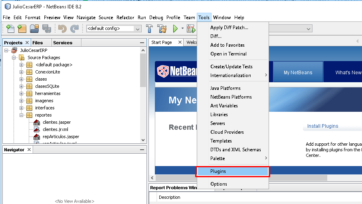This screenshot has height=204, width=362.
Task: Run the project with green arrow
Action: [x=175, y=29]
